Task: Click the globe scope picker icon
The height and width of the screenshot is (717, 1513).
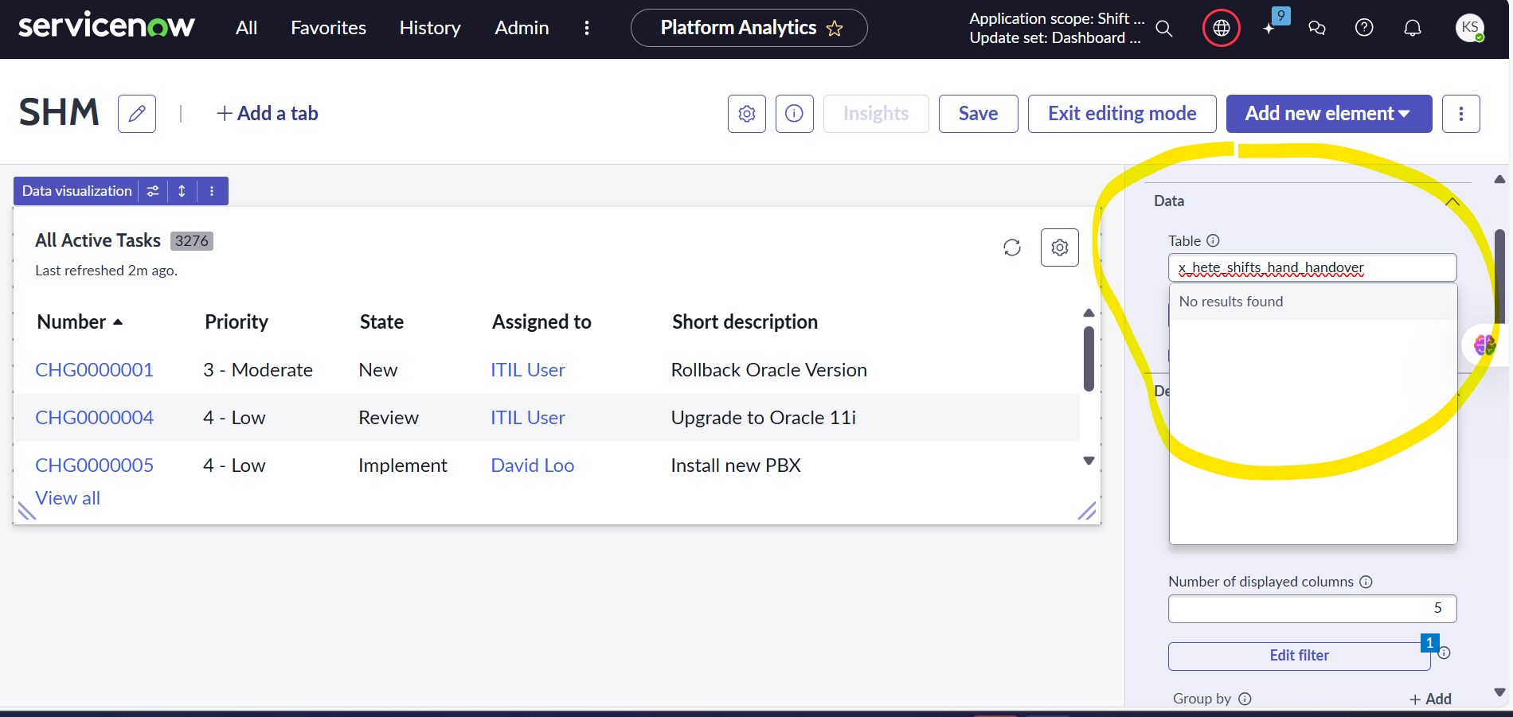Action: click(1221, 29)
